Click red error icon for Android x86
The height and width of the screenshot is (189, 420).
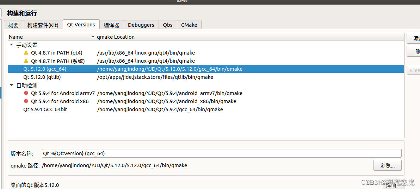coord(26,101)
